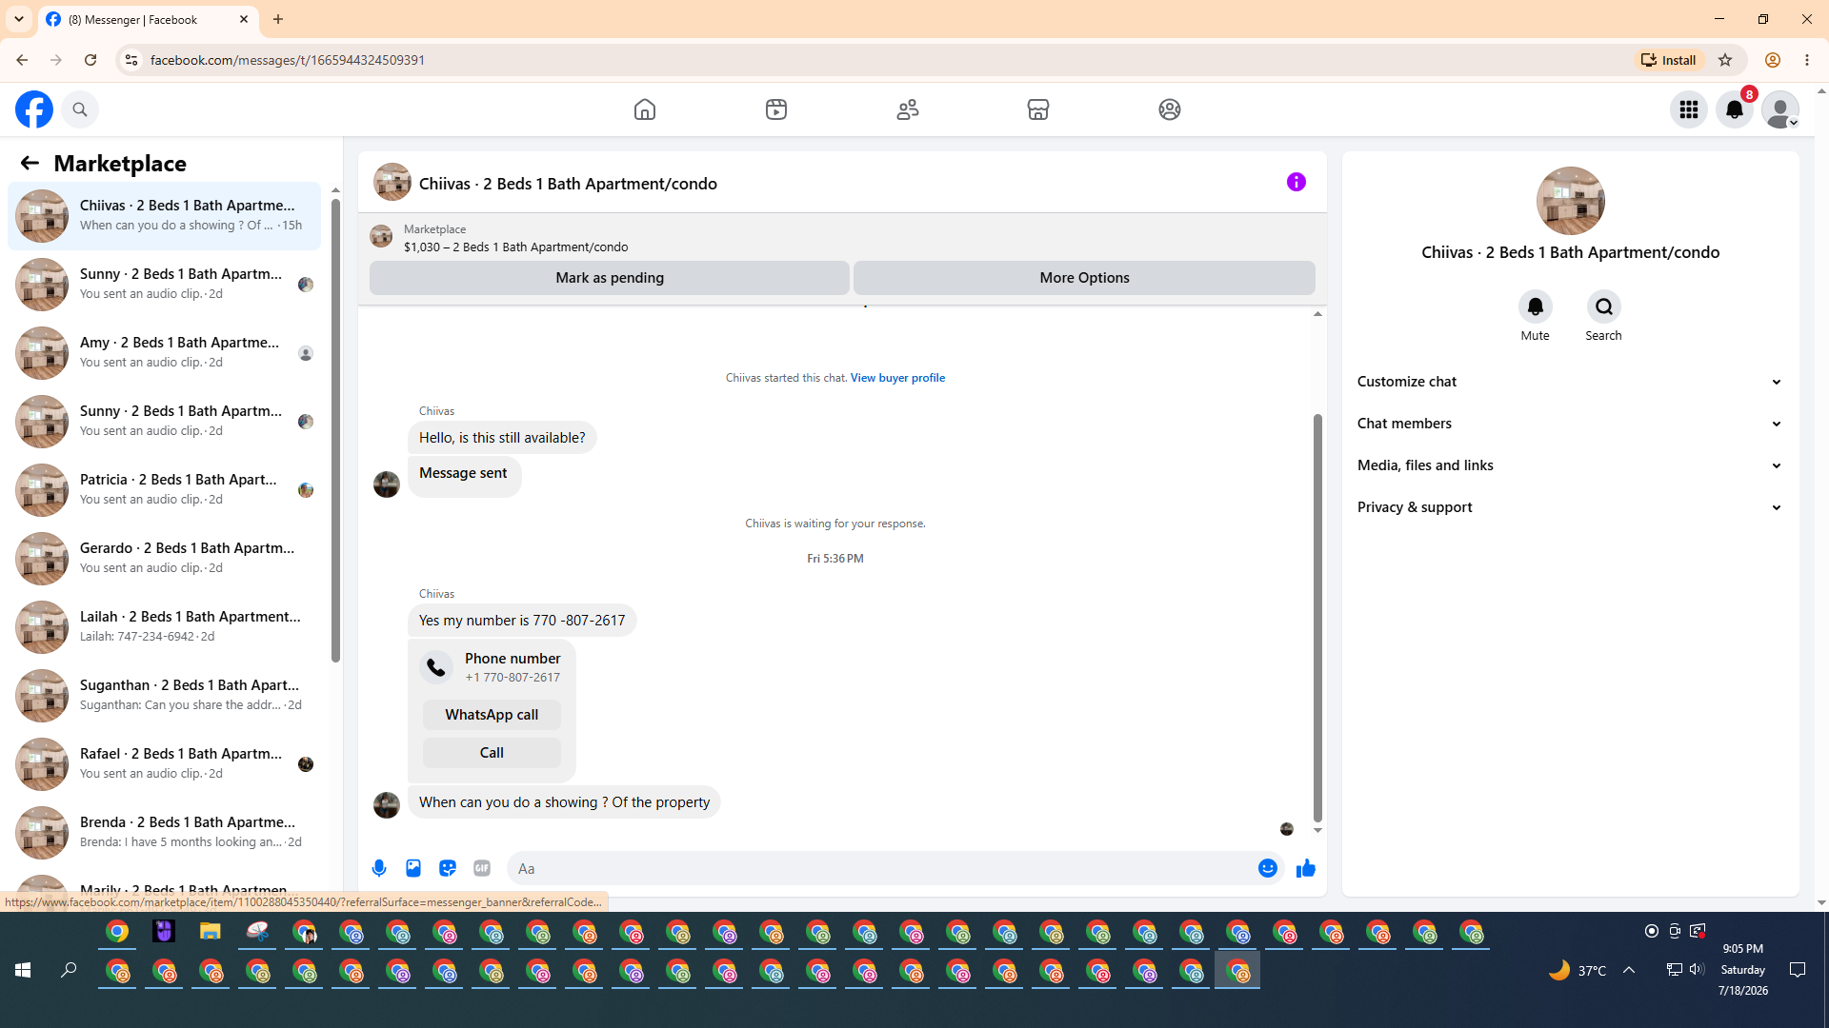Open View buyer profile link

pyautogui.click(x=897, y=378)
